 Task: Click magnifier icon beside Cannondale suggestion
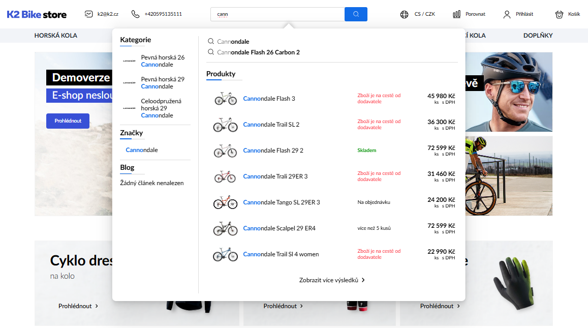tap(211, 41)
